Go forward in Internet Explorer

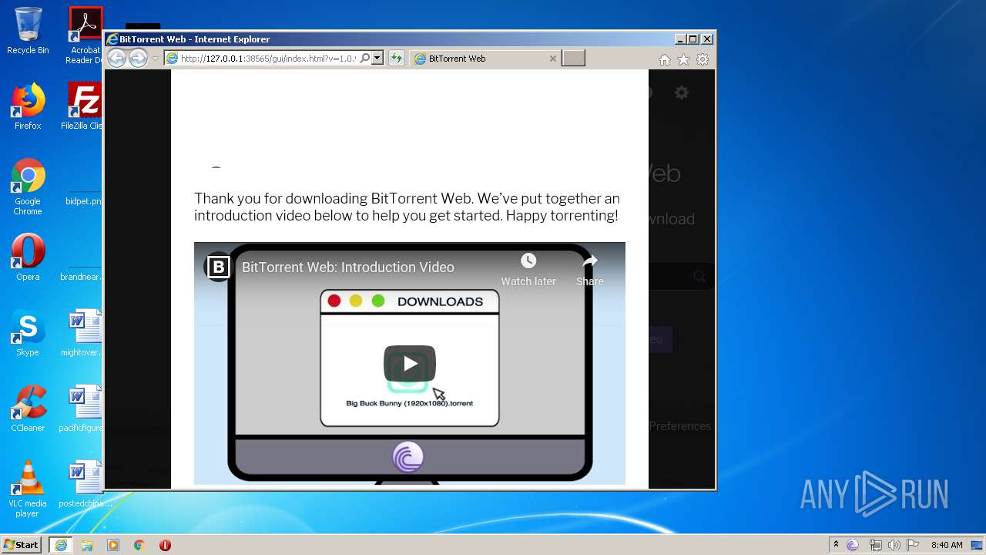(138, 58)
